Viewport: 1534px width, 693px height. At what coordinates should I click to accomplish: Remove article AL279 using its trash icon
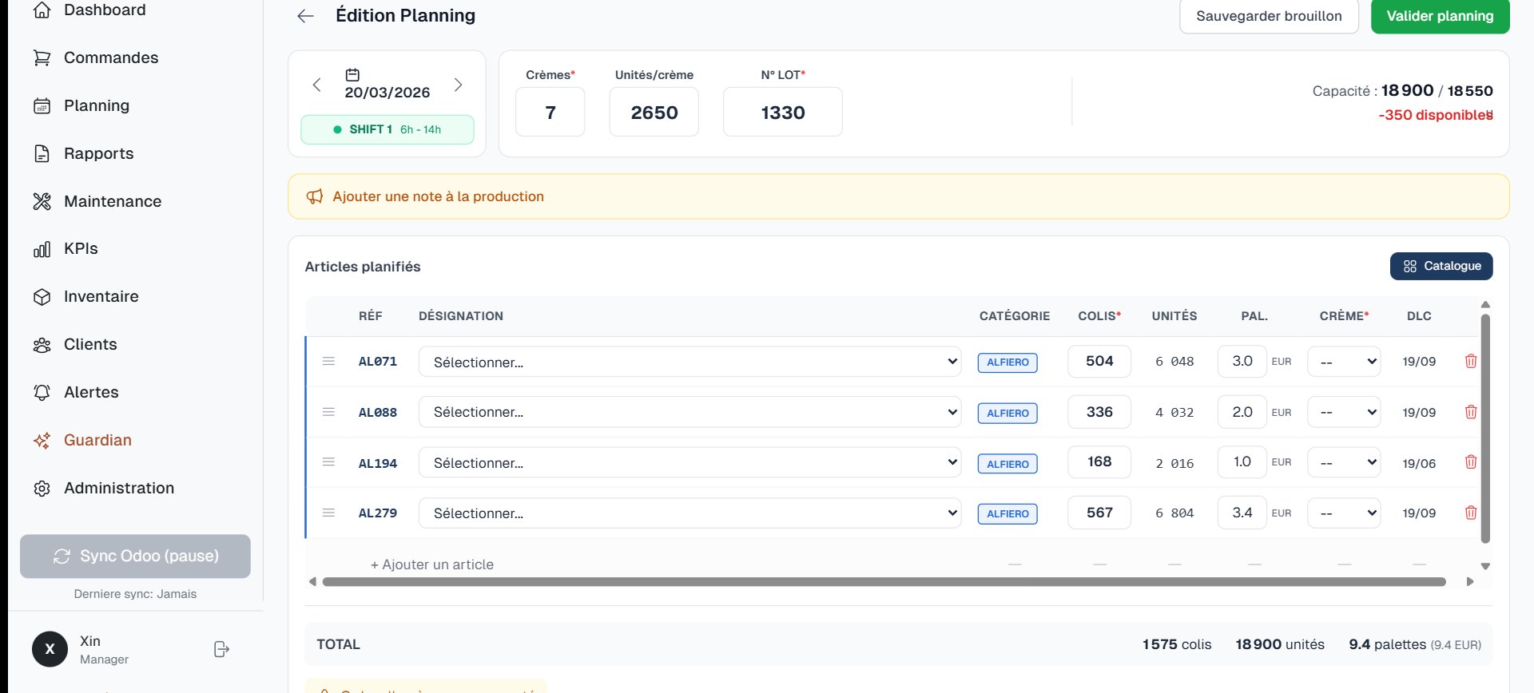pyautogui.click(x=1470, y=513)
